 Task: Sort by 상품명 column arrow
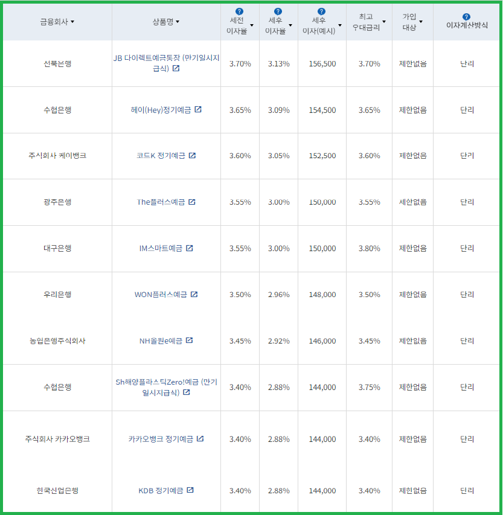(x=178, y=22)
